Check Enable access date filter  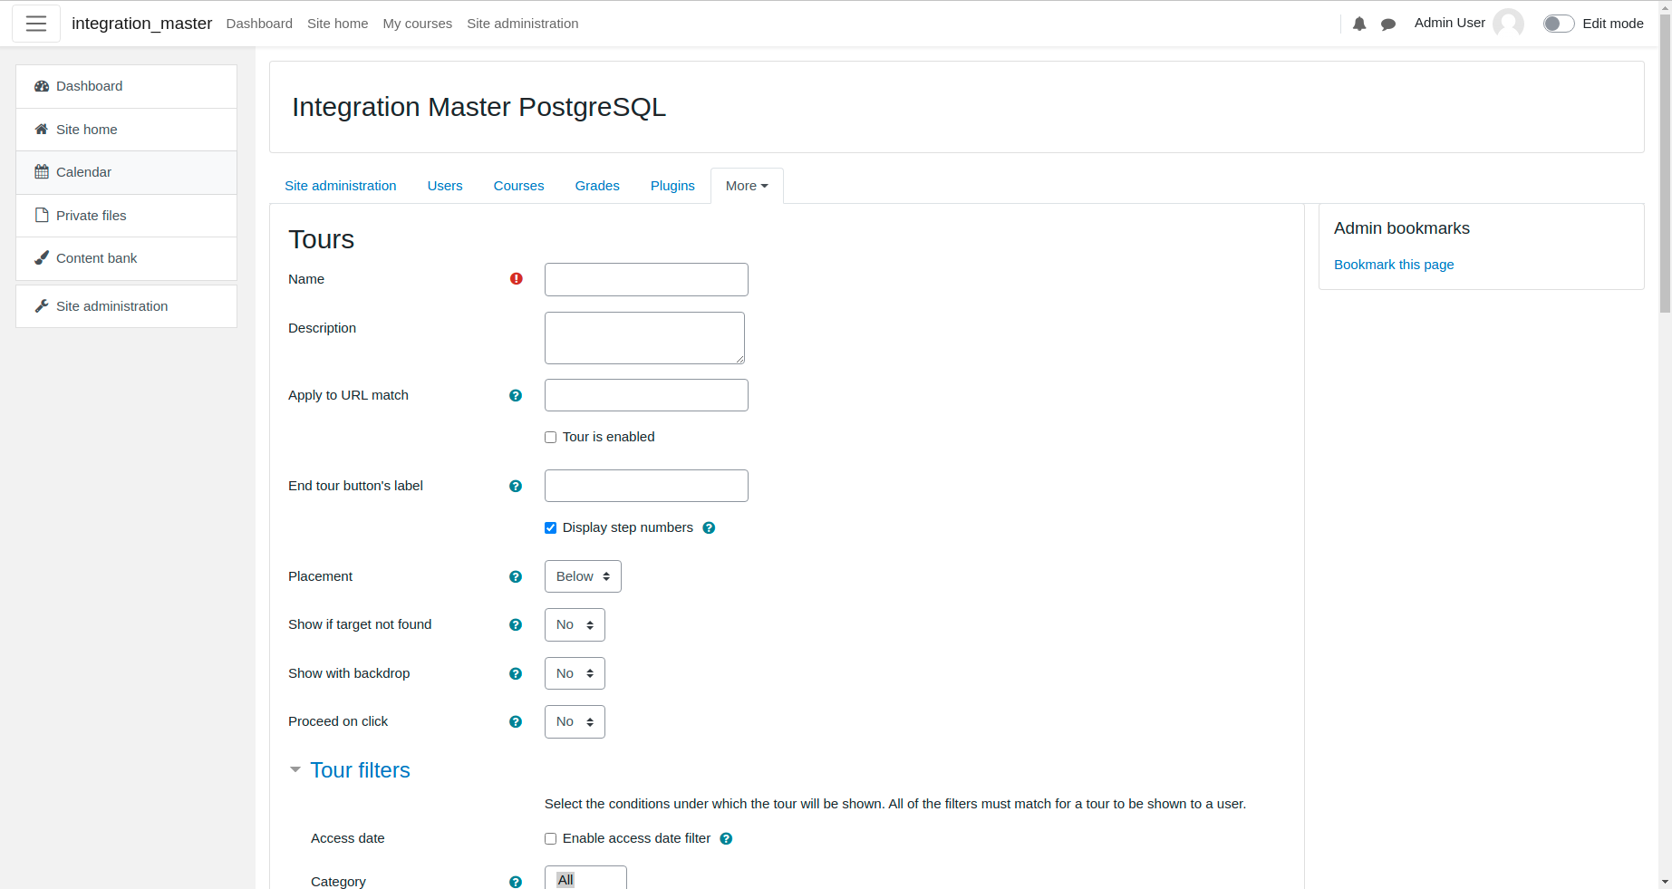click(x=550, y=839)
